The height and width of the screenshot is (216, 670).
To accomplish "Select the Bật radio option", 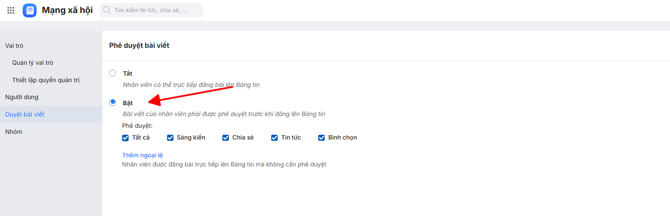I will 112,103.
